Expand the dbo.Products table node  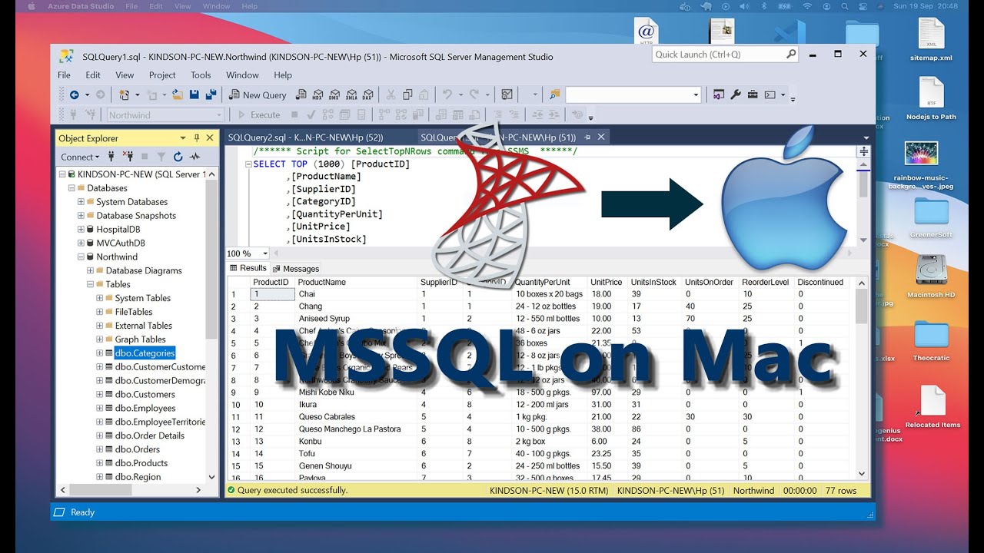click(x=99, y=463)
